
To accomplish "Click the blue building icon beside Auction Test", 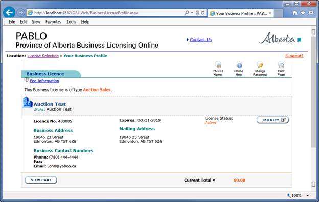I will point(28,102).
